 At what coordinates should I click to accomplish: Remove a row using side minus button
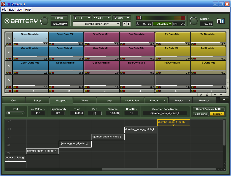pyautogui.click(x=228, y=82)
